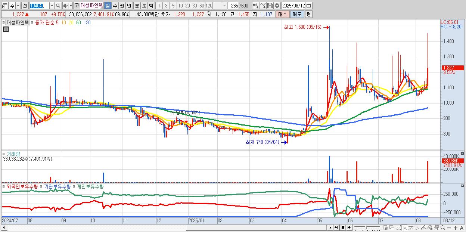
Task: Click the stock code input field 104040
Action: point(39,6)
